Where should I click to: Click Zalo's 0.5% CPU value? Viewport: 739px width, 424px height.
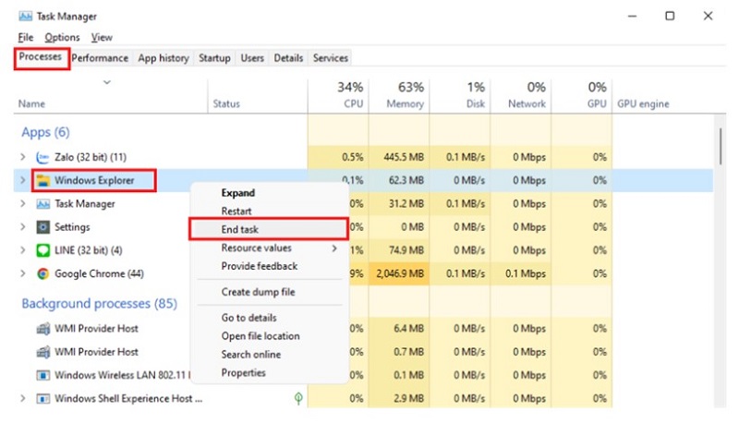click(353, 157)
